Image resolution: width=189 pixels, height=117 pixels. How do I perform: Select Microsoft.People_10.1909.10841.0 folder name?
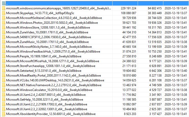44,56
